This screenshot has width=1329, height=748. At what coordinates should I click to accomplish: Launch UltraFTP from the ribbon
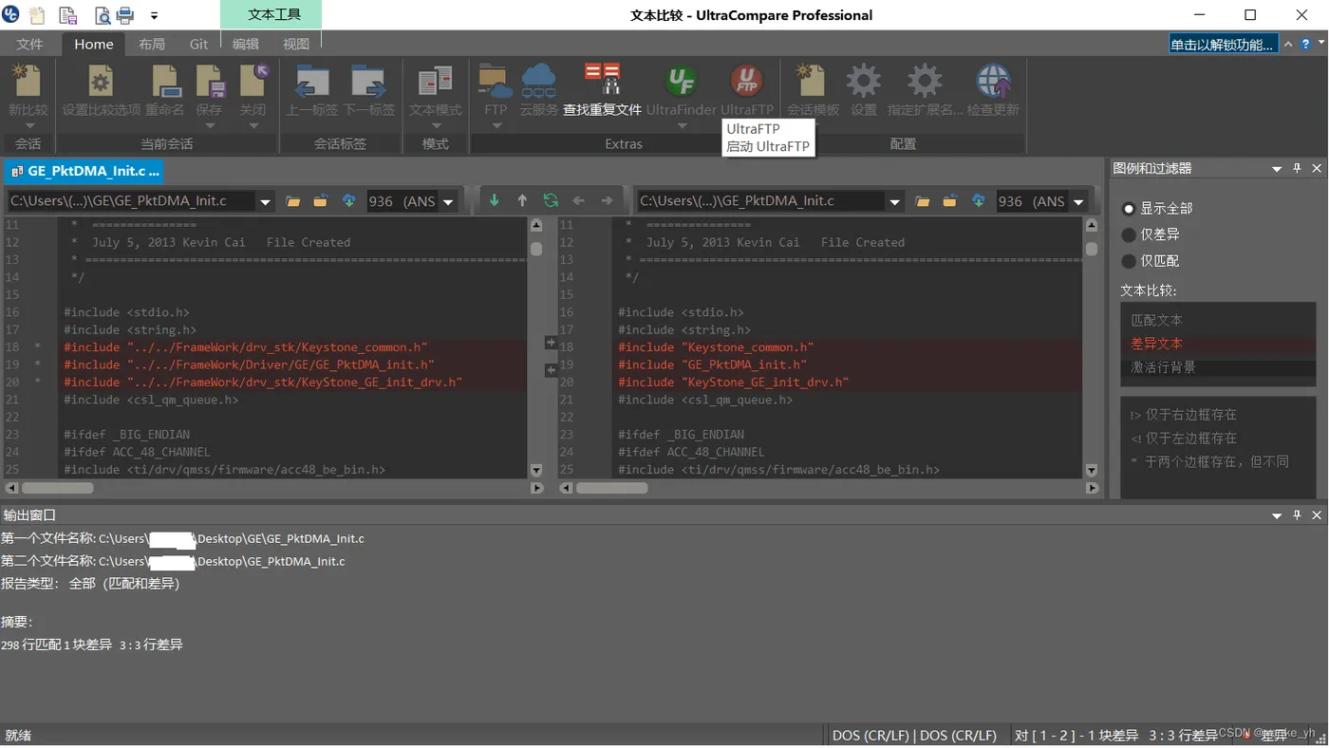pos(747,90)
